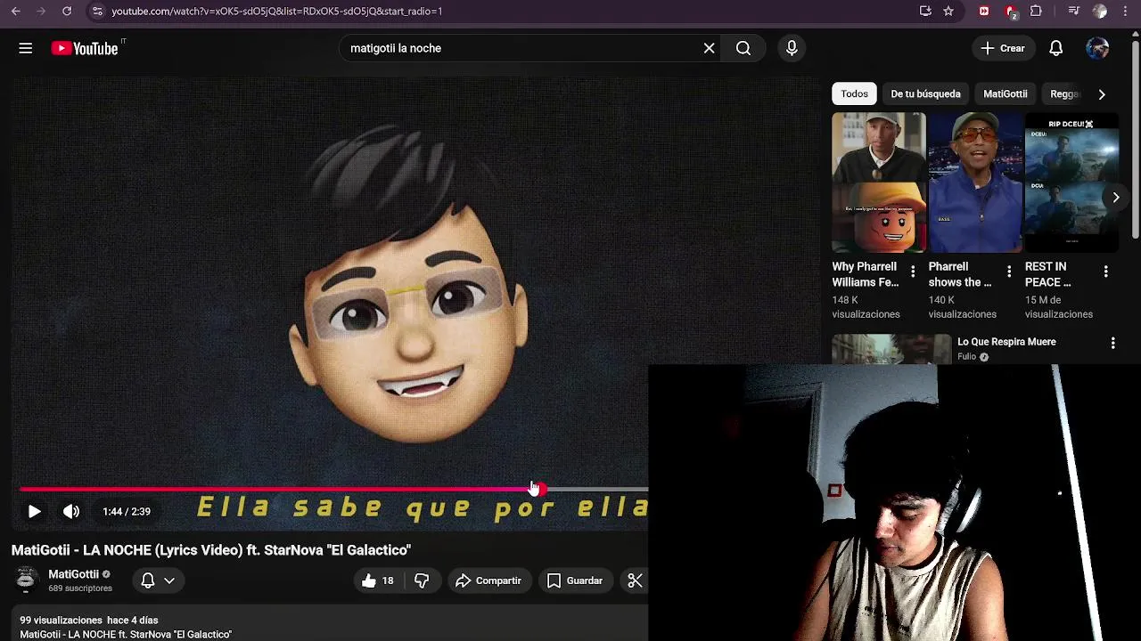
Task: Play the video
Action: (34, 511)
